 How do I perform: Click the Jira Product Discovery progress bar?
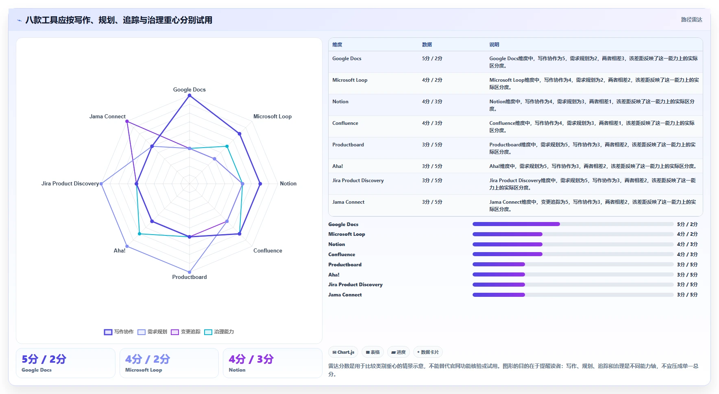point(573,285)
